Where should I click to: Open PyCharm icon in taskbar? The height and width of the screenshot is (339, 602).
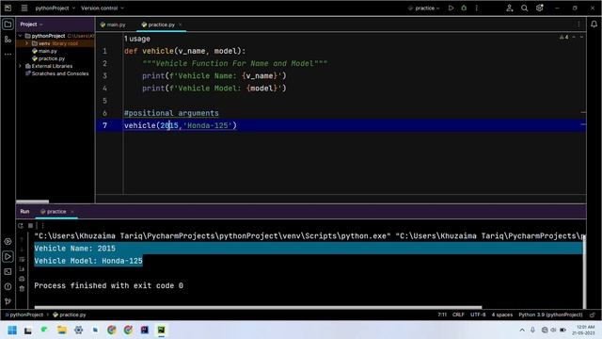[x=161, y=331]
